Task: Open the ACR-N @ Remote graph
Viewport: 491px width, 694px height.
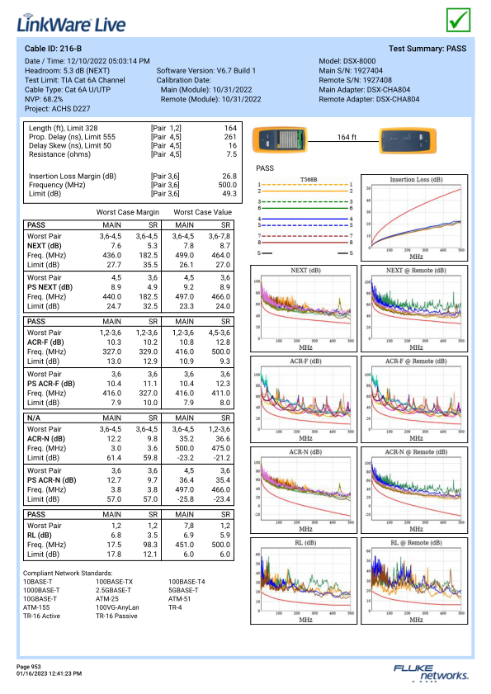Action: pos(414,490)
